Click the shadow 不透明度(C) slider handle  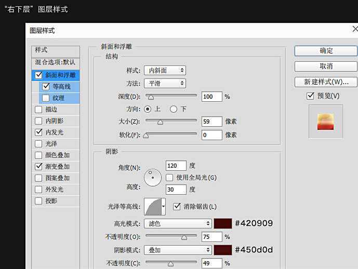170,264
